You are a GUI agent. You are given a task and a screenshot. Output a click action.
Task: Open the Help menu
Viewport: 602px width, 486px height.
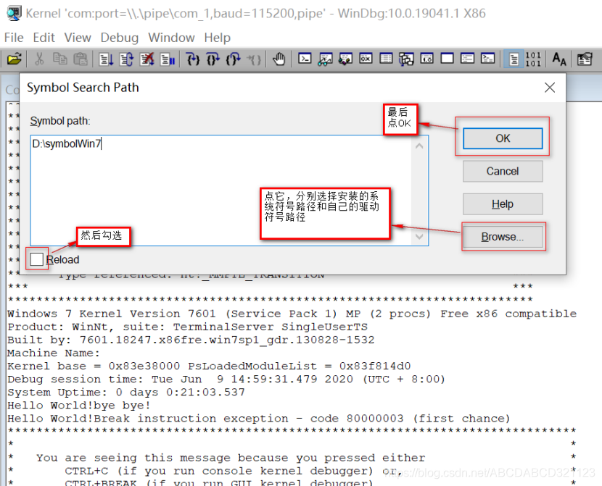click(218, 38)
